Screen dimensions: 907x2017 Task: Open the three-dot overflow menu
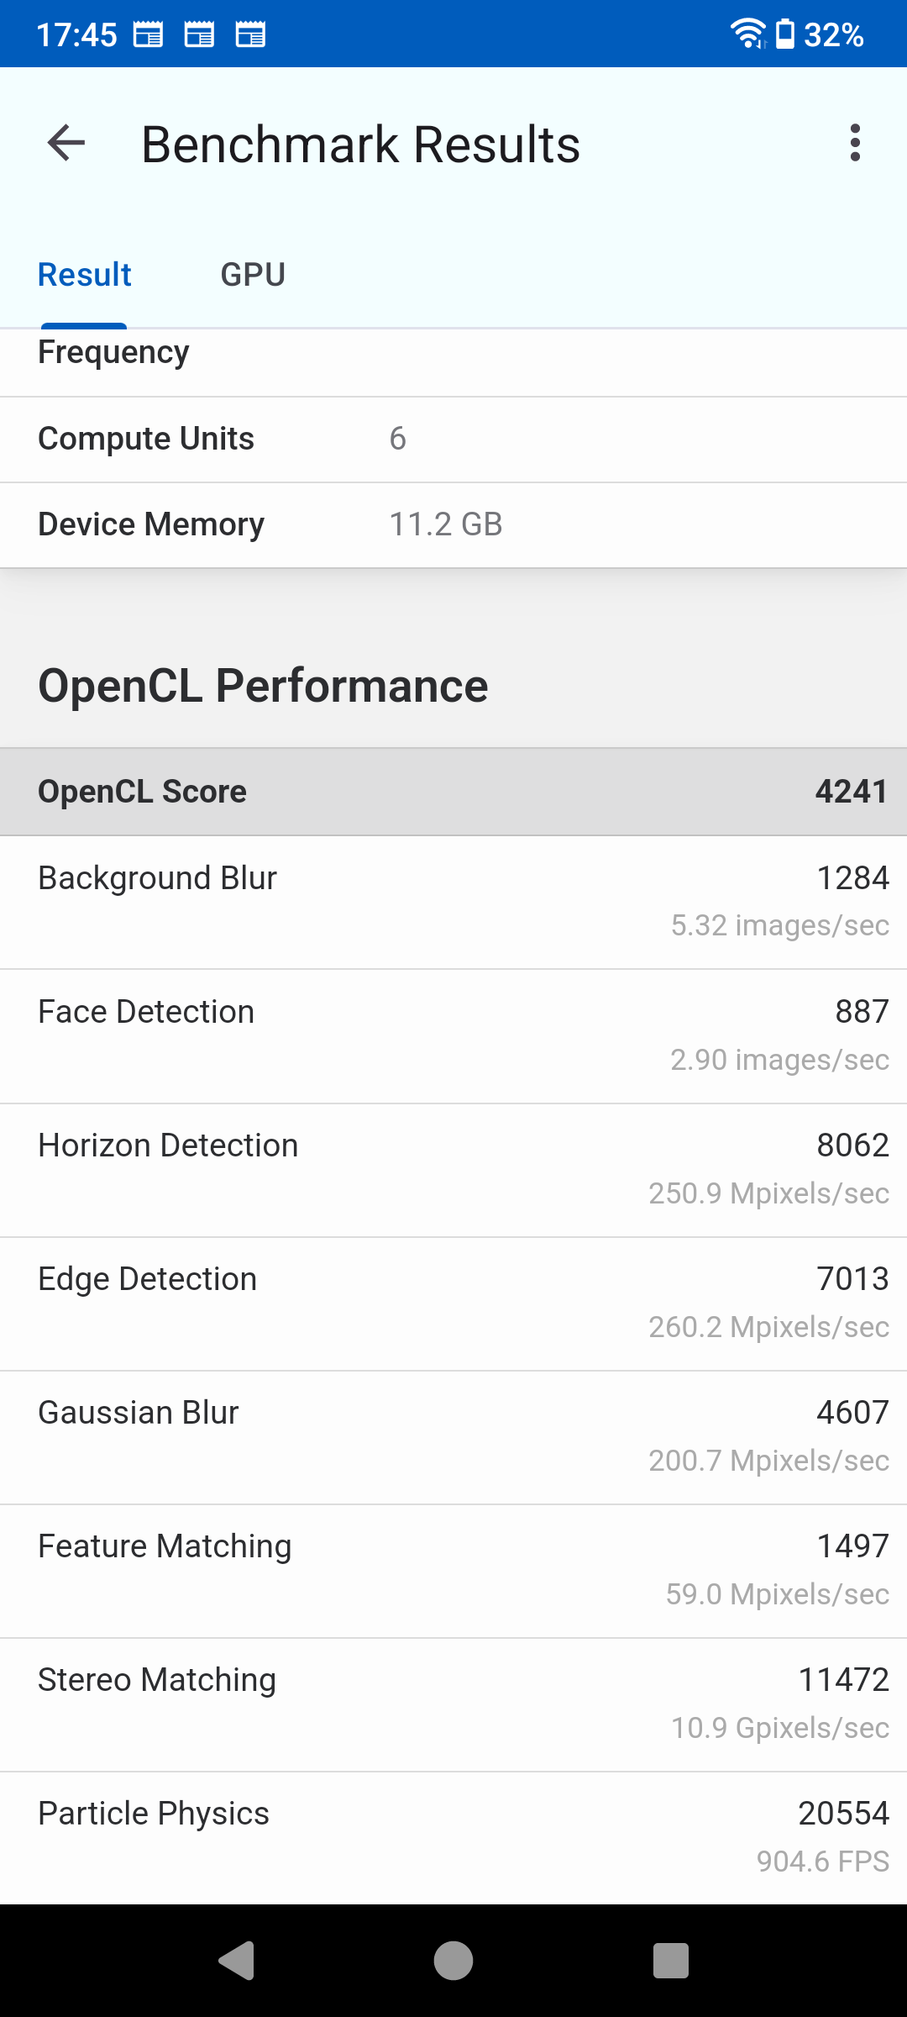(x=855, y=143)
